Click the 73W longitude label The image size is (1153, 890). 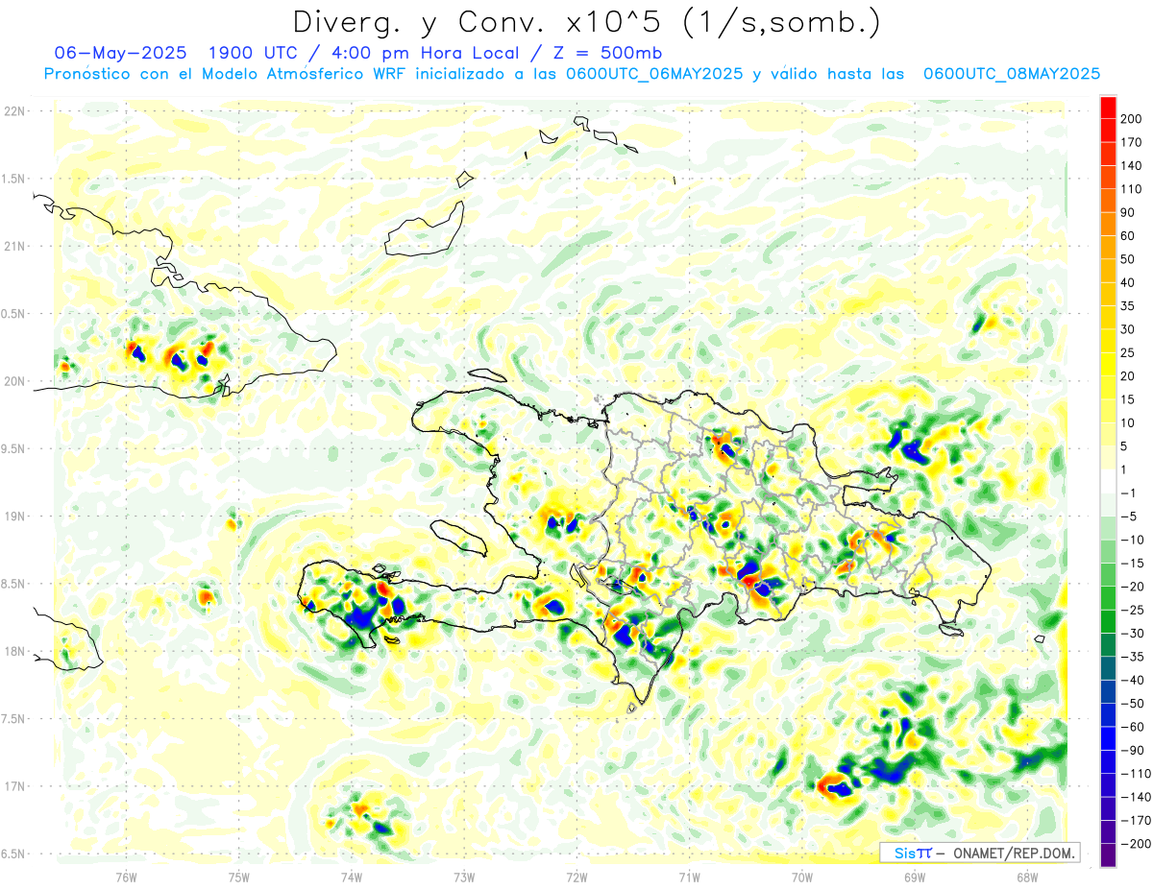[464, 877]
